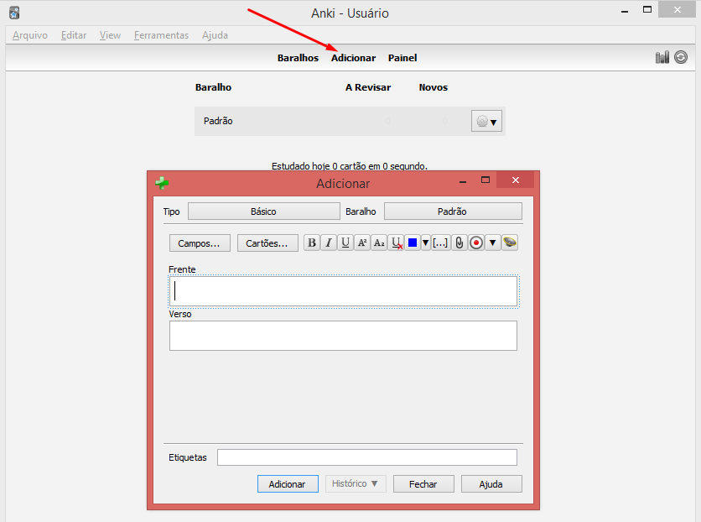Click the blue text color swatch

click(x=413, y=243)
